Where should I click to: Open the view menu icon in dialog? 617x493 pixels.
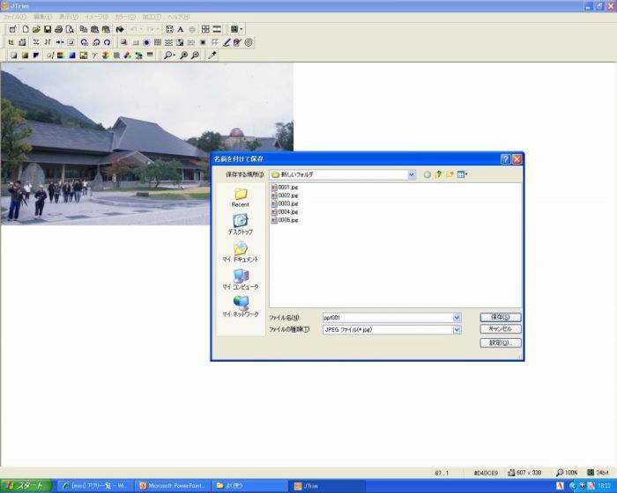coord(462,174)
